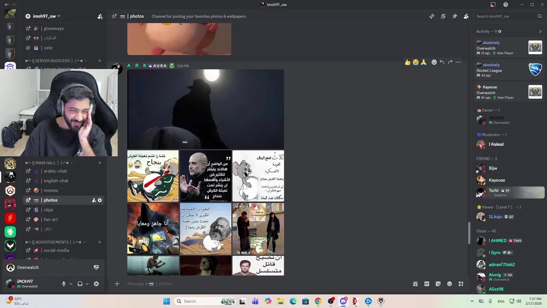Click the Forward arrow on message
547x308 pixels.
click(450, 62)
